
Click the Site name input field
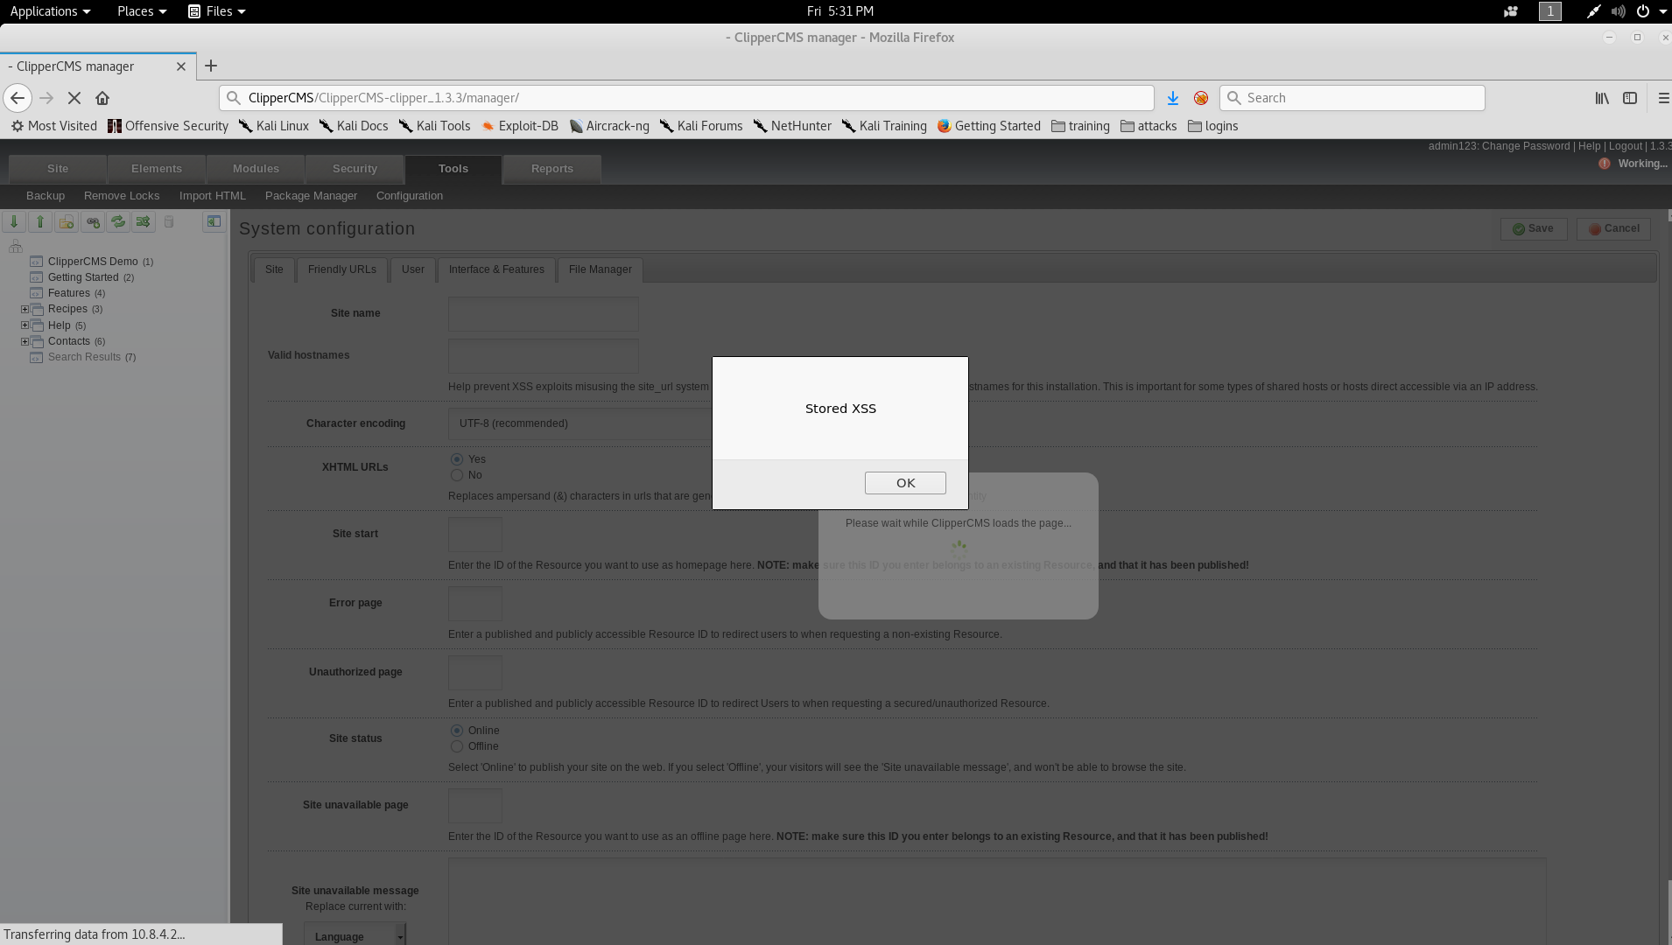click(543, 313)
